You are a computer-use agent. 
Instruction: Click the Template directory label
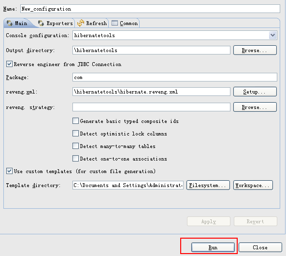(x=33, y=185)
